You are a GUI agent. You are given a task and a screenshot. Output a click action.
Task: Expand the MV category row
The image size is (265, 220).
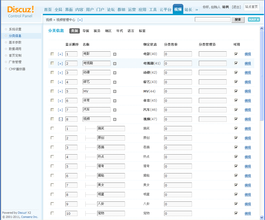point(60,91)
